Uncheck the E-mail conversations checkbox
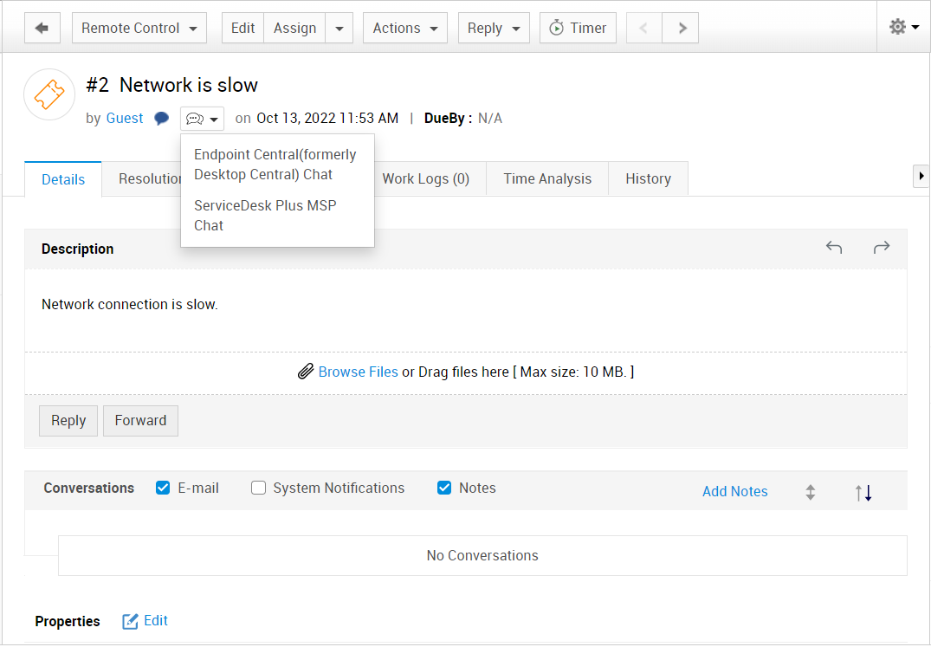The height and width of the screenshot is (647, 931). coord(163,488)
